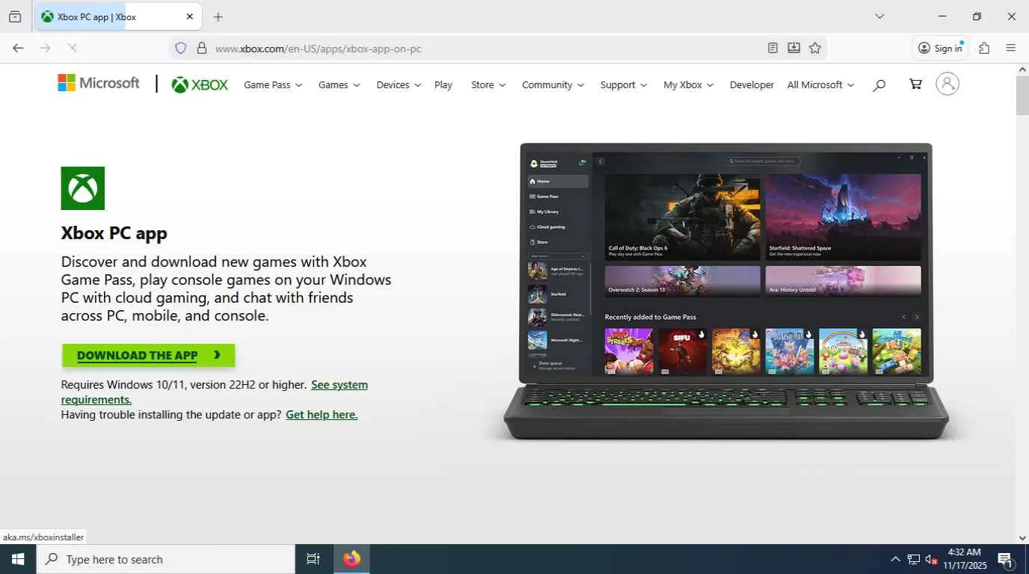Viewport: 1029px width, 574px height.
Task: Open network status in system tray
Action: pos(913,559)
